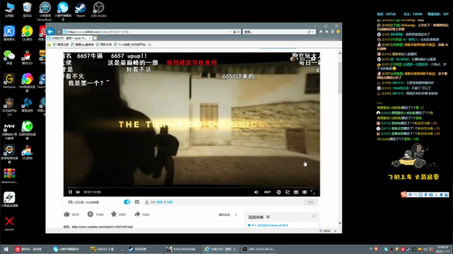Screen dimensions: 453x254
Task: Open browser favorites star icon
Action: 327,31
